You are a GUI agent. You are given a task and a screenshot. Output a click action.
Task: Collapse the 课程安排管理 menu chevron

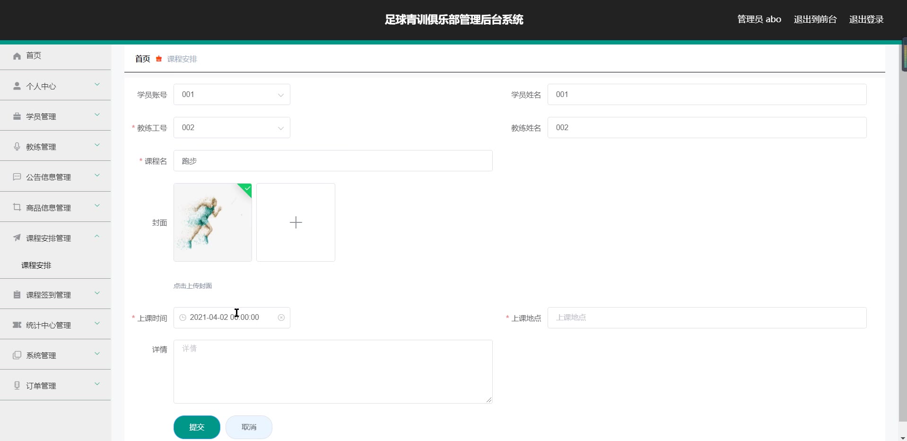click(97, 236)
